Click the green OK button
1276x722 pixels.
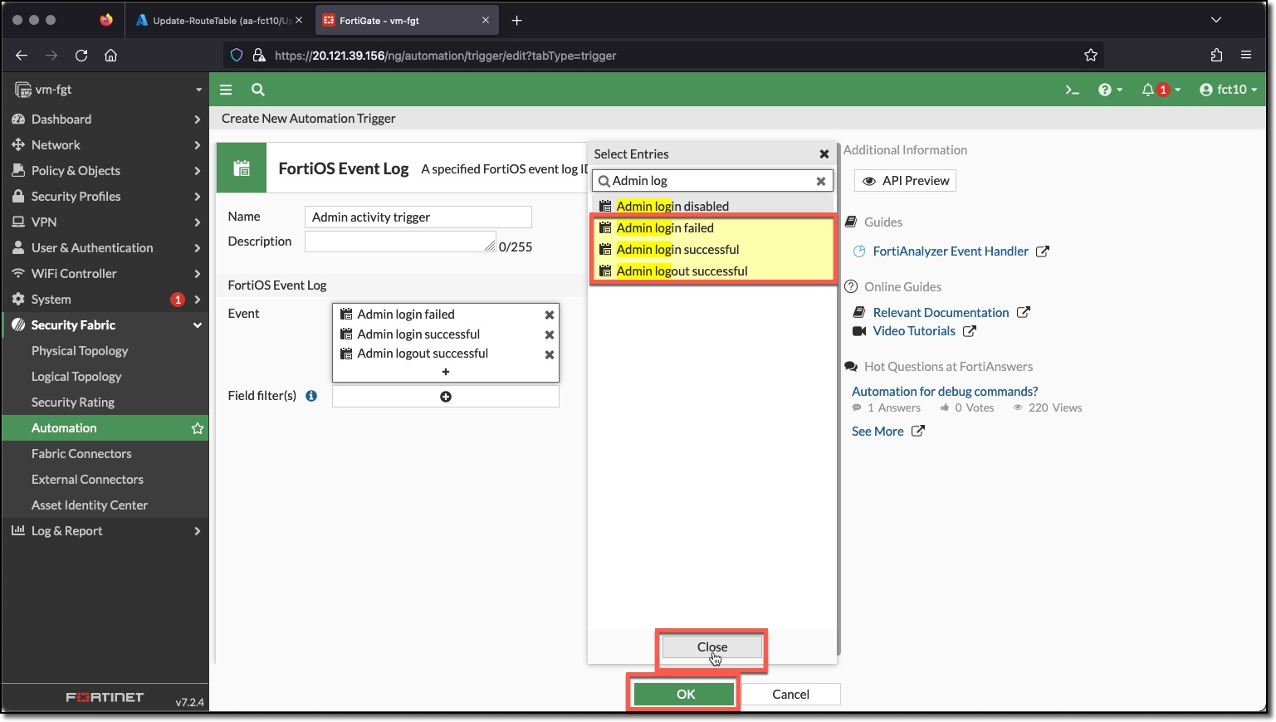pyautogui.click(x=685, y=695)
